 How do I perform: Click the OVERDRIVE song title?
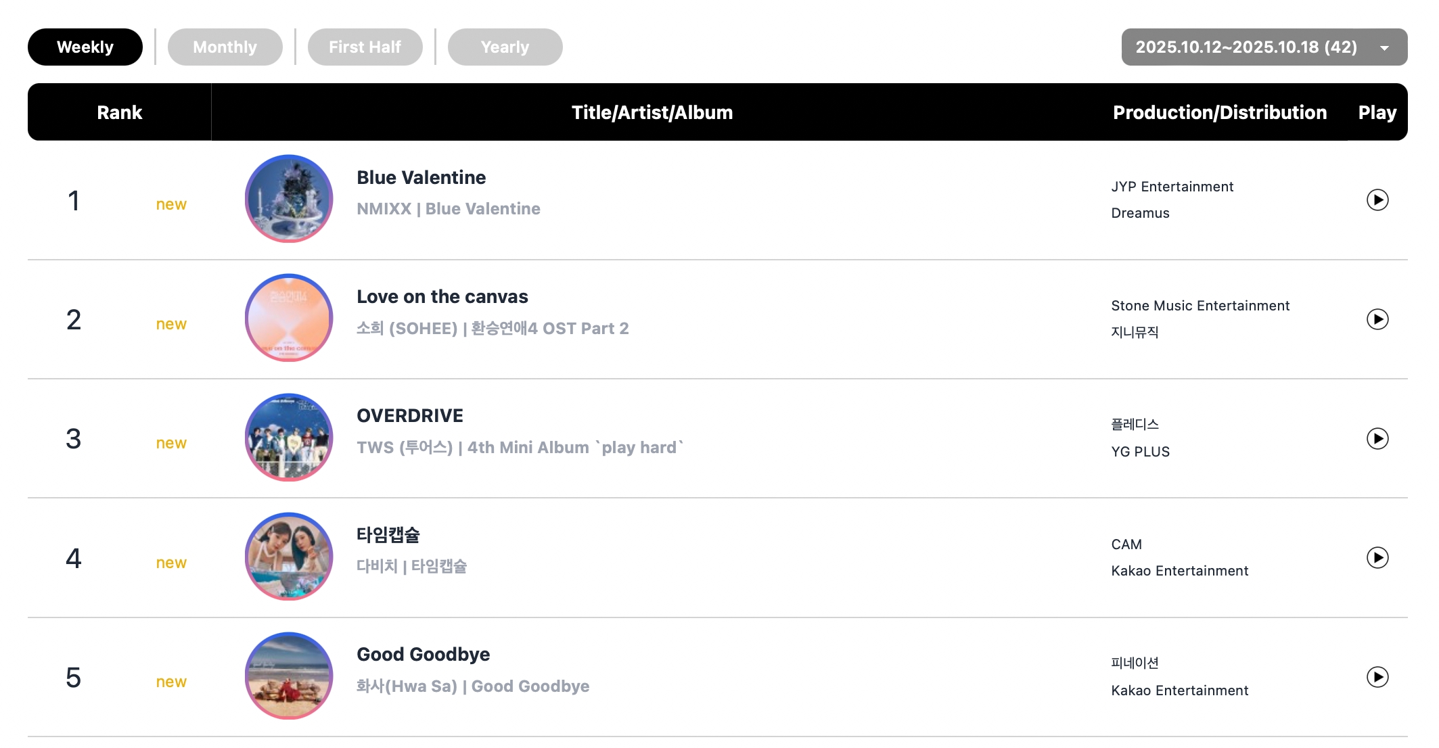tap(409, 416)
